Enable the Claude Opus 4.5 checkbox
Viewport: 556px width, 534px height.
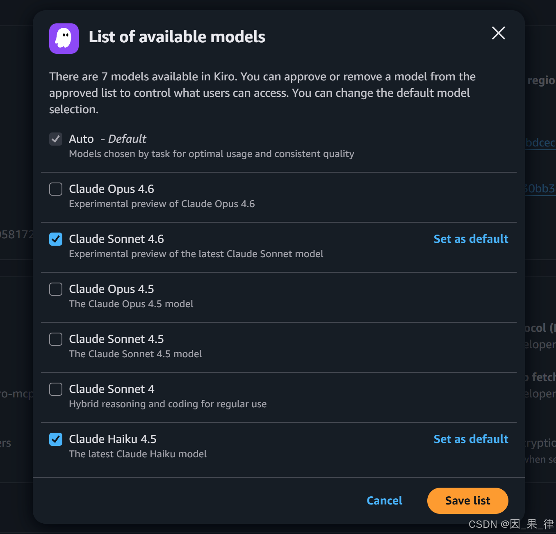56,289
